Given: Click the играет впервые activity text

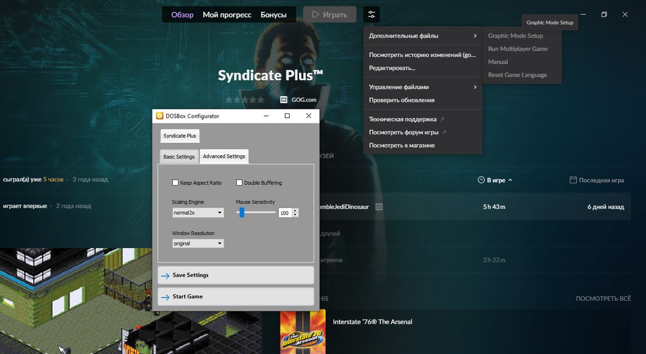Looking at the screenshot, I should click(25, 206).
